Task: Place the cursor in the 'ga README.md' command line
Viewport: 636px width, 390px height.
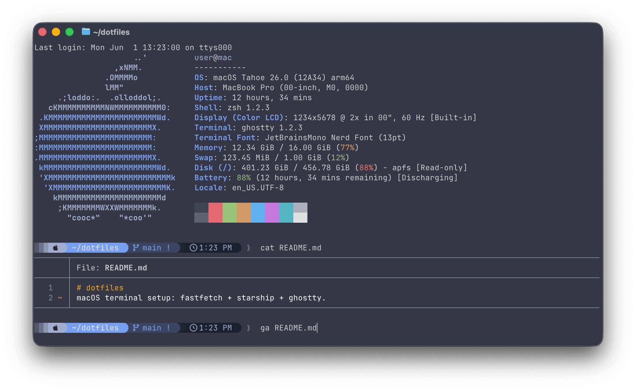Action: [x=289, y=328]
